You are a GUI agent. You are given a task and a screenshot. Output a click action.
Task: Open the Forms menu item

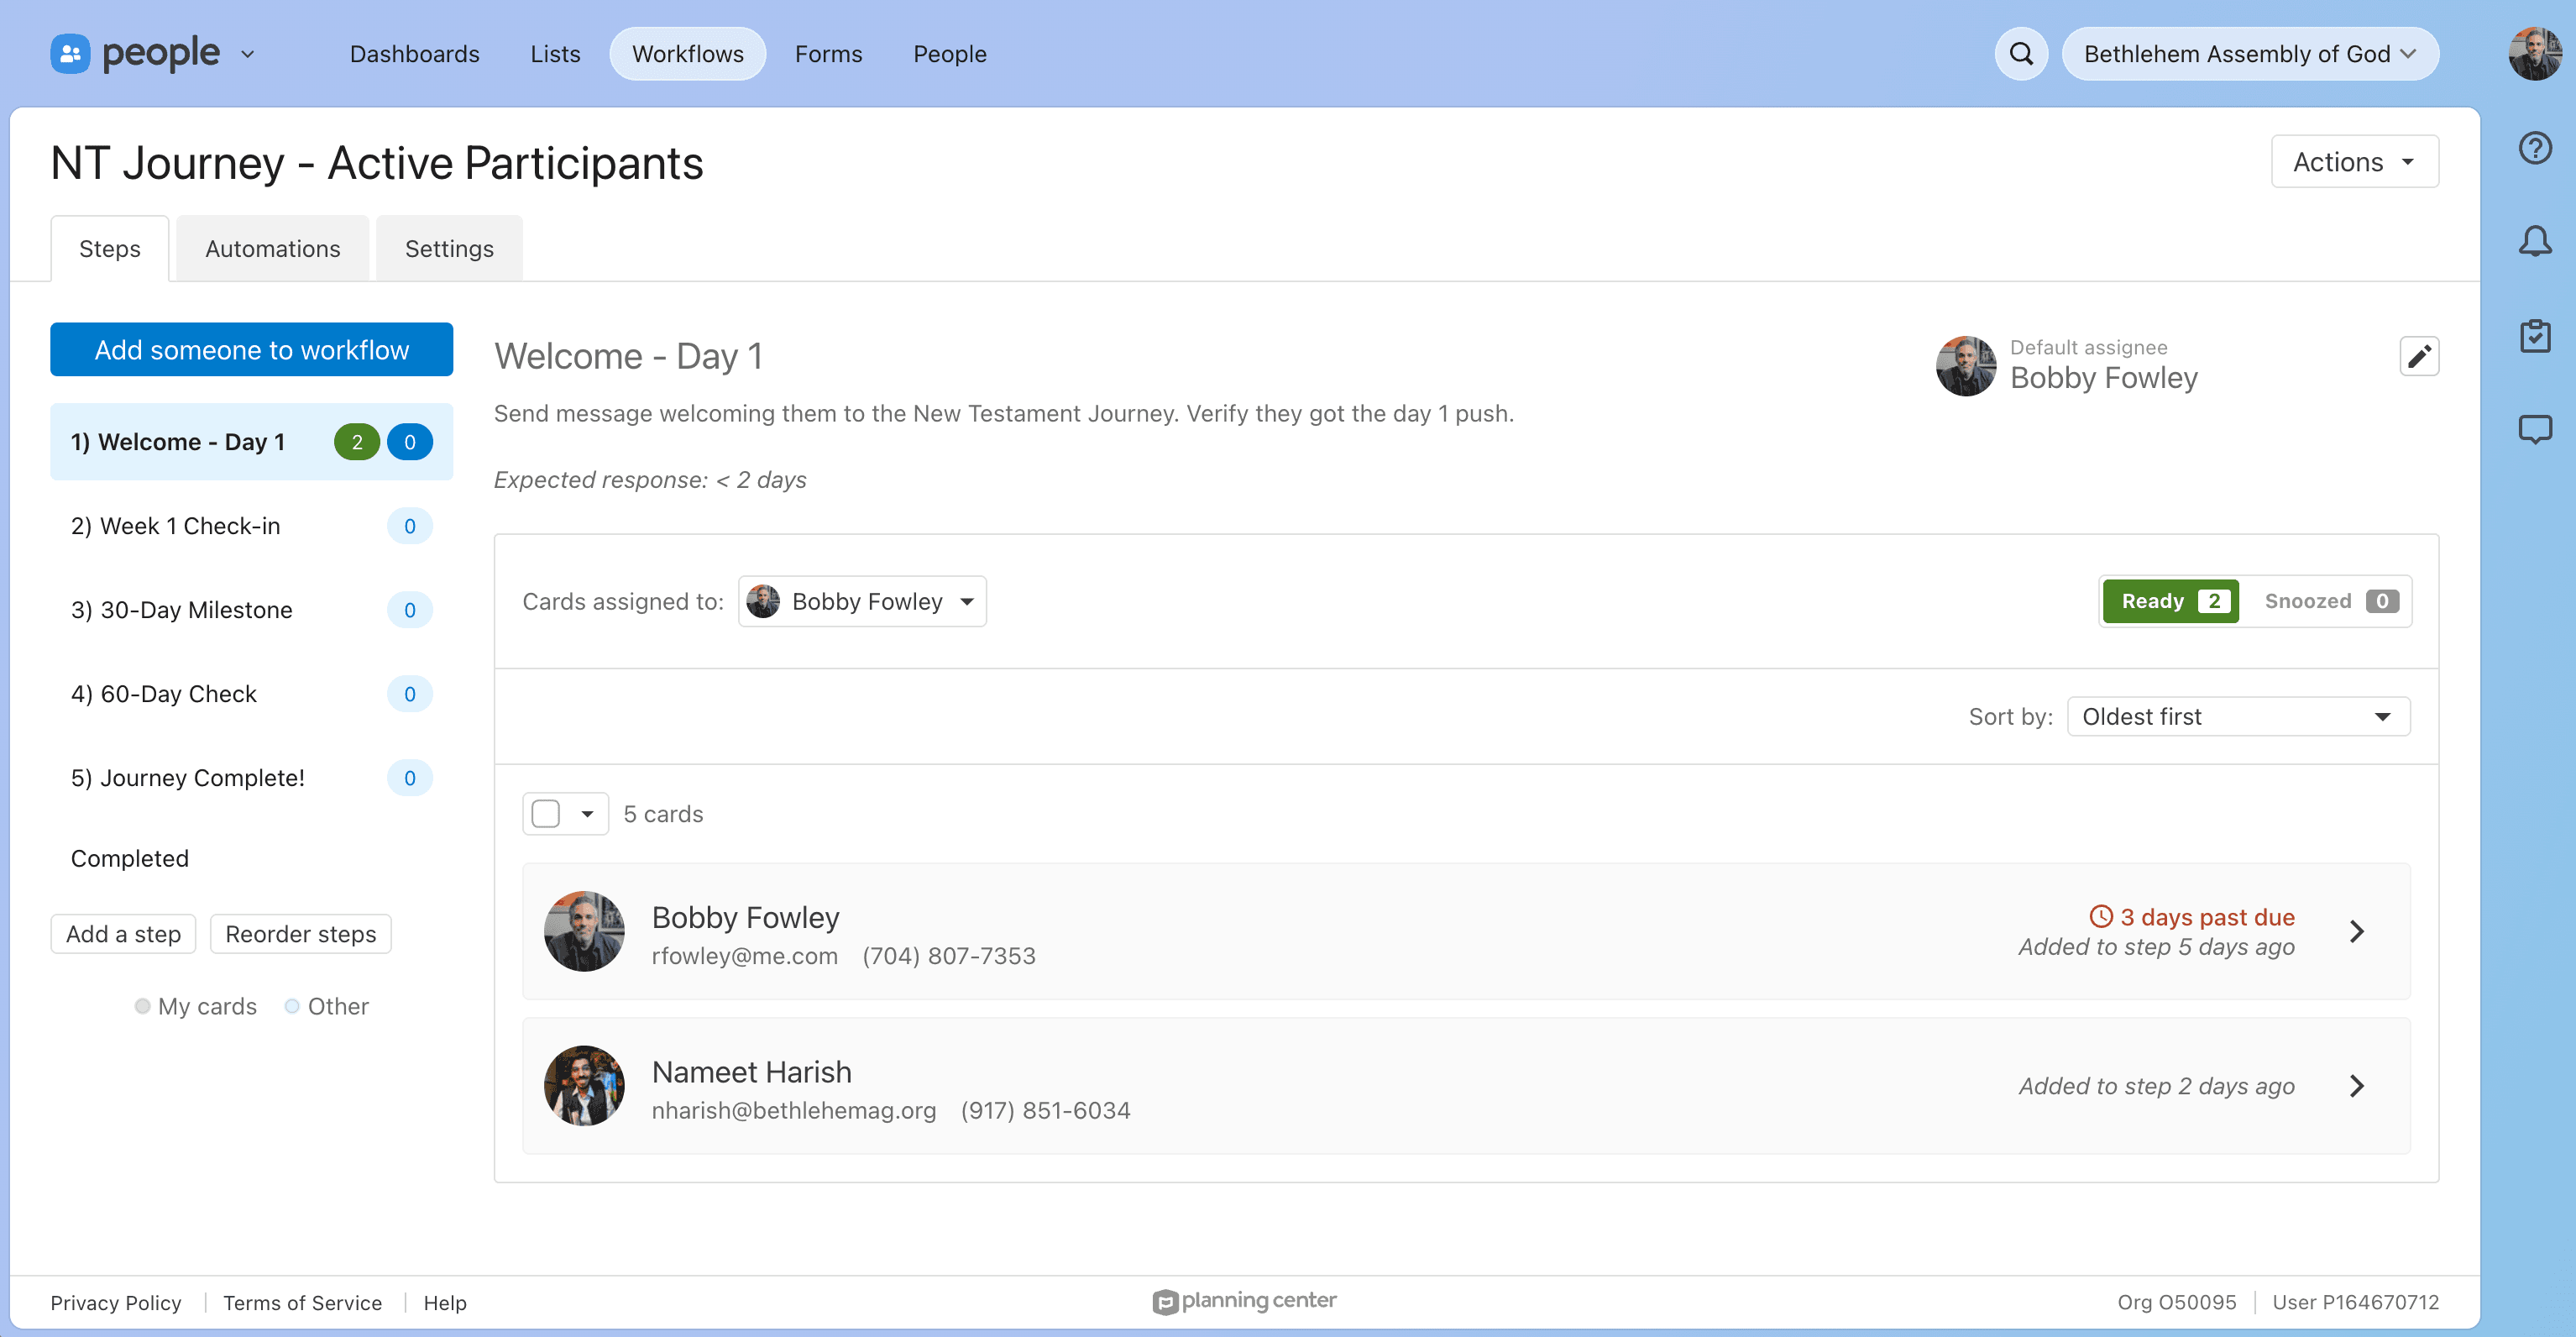pyautogui.click(x=828, y=54)
